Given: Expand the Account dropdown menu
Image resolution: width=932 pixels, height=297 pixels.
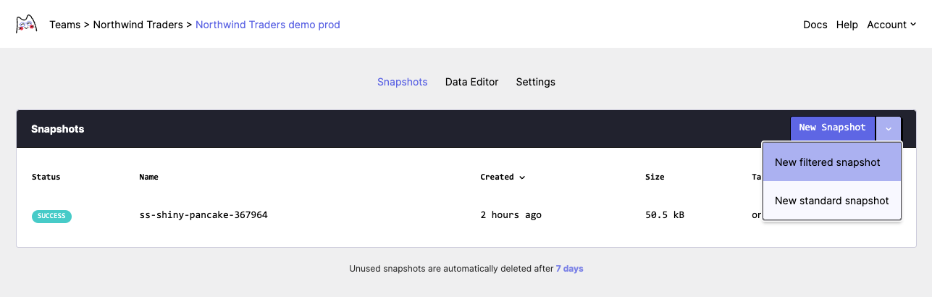Looking at the screenshot, I should 891,25.
